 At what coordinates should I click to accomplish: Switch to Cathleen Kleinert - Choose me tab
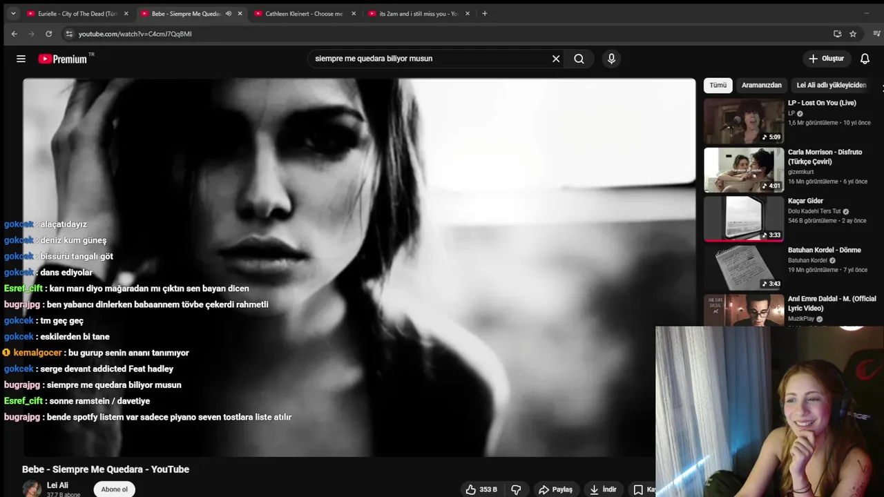pyautogui.click(x=304, y=13)
